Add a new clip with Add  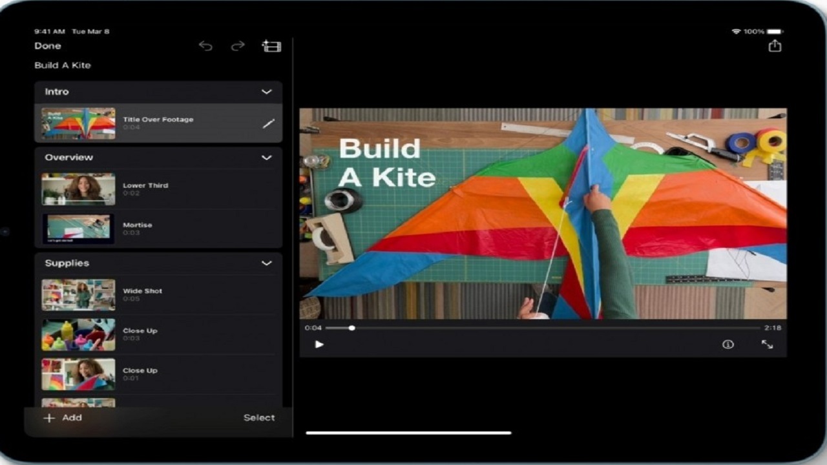(63, 418)
